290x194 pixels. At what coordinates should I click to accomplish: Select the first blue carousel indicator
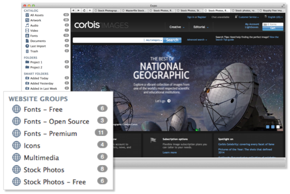[x=268, y=127]
